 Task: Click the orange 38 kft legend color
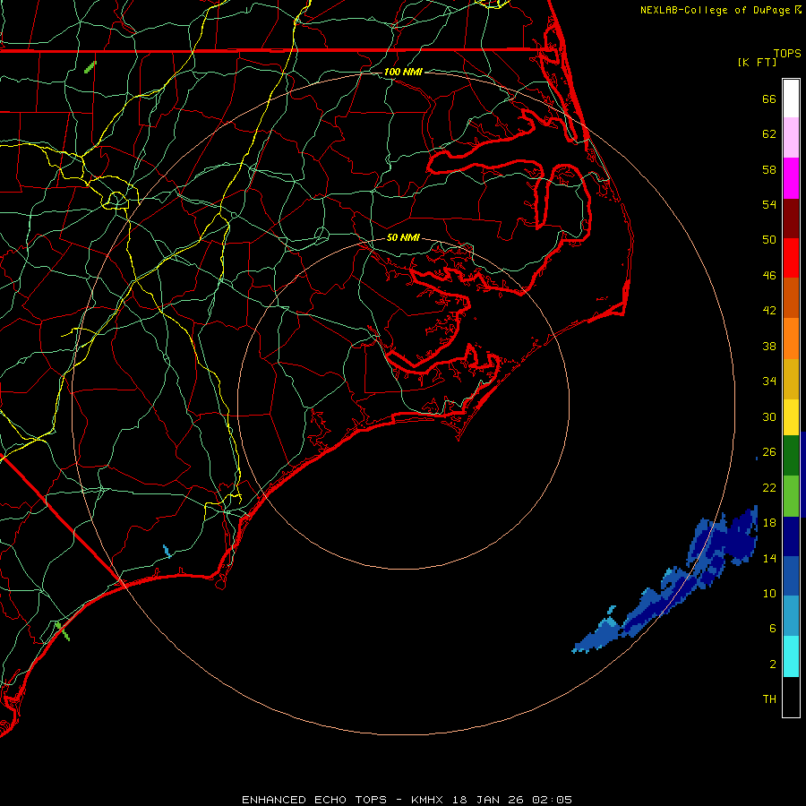tap(791, 339)
